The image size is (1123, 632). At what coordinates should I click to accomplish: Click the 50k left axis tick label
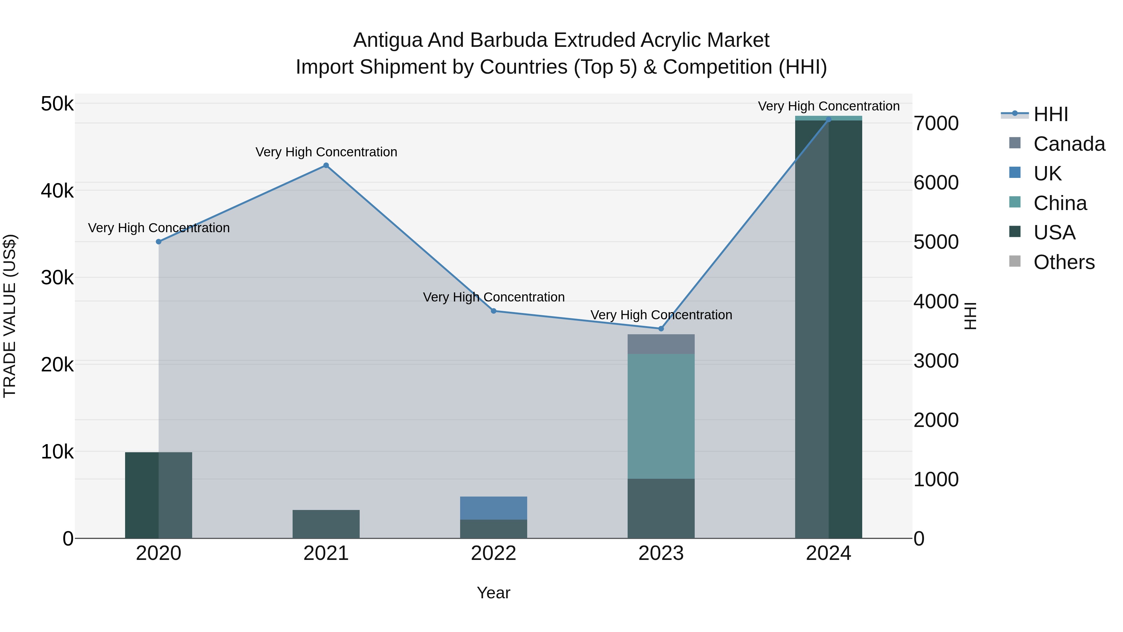pyautogui.click(x=57, y=104)
